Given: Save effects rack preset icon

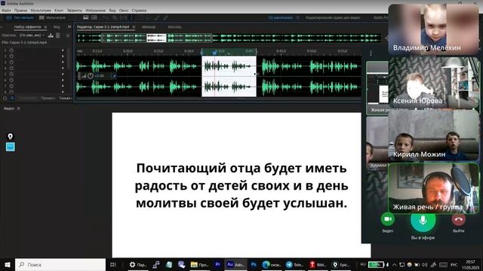Looking at the screenshot, I should point(51,35).
